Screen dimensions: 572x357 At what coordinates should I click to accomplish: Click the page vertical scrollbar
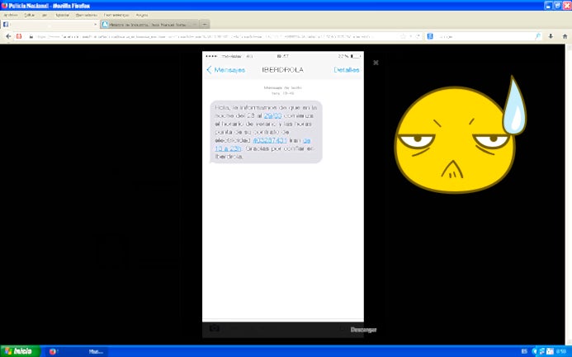click(569, 194)
